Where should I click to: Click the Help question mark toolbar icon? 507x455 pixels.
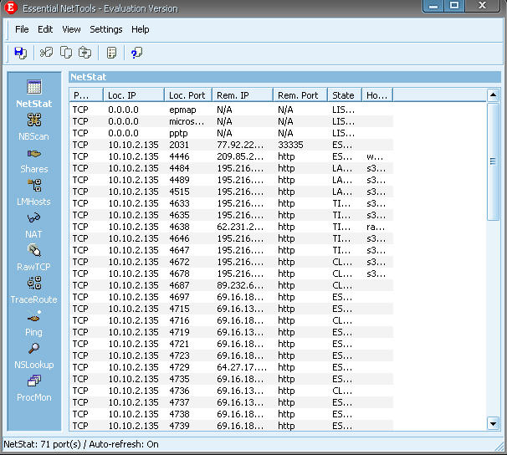(136, 53)
